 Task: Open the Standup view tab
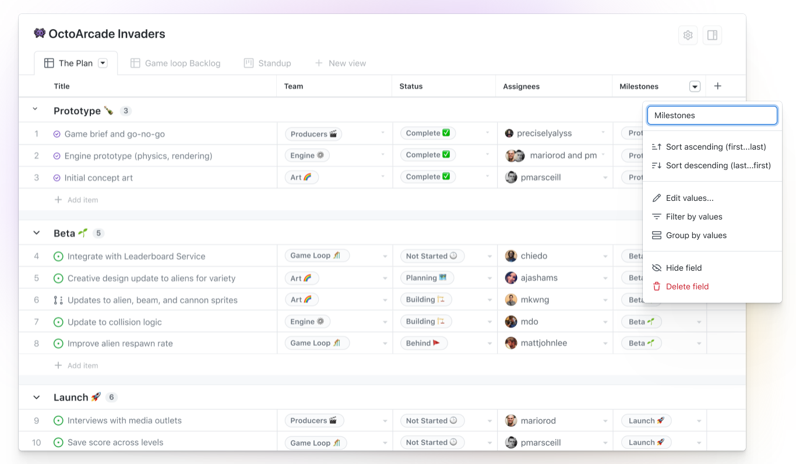click(267, 63)
